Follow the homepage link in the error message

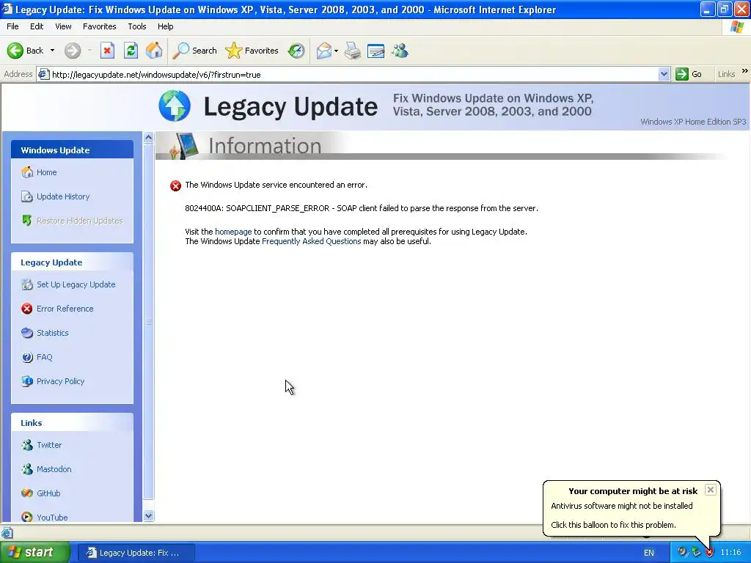pos(233,232)
